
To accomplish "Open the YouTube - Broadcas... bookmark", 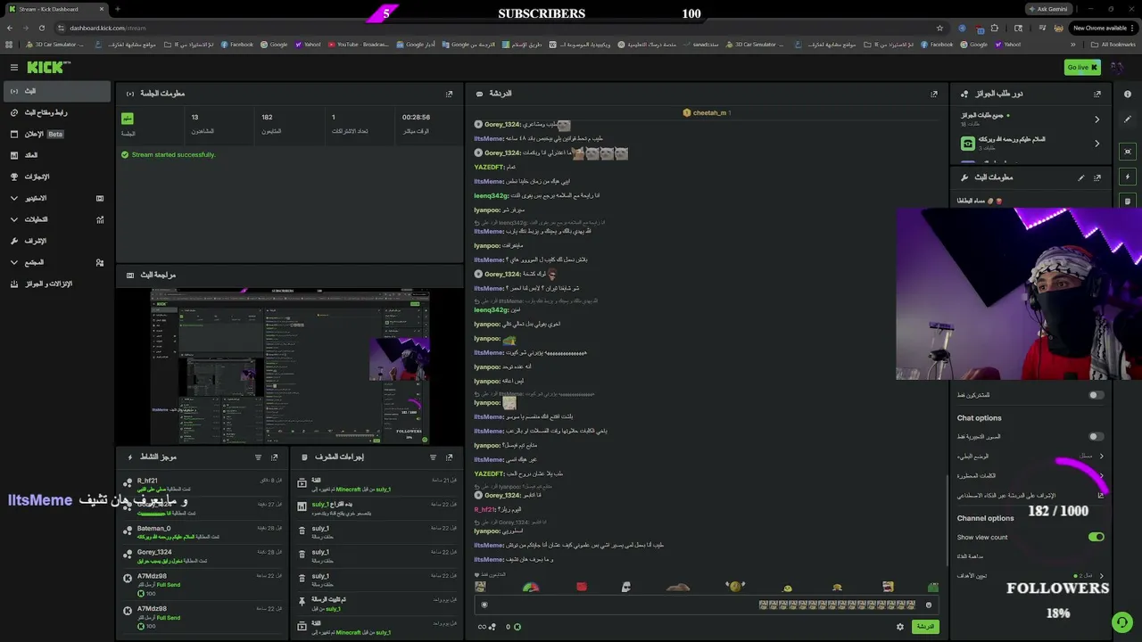I will click(359, 45).
